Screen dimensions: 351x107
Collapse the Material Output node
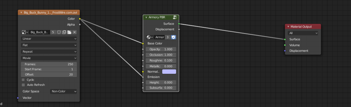pos(288,26)
